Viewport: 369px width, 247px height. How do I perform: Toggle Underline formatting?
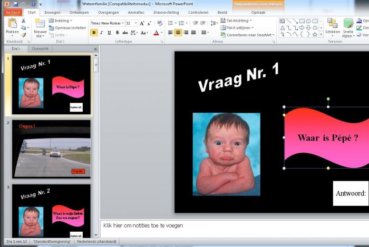[x=109, y=33]
